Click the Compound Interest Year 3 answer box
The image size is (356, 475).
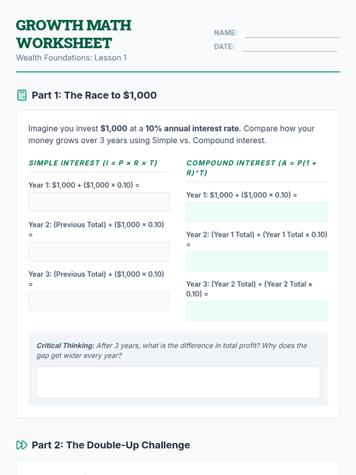257,311
